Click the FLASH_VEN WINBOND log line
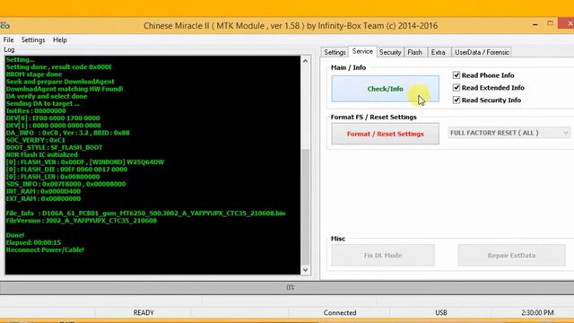This screenshot has height=323, width=574. pos(85,161)
